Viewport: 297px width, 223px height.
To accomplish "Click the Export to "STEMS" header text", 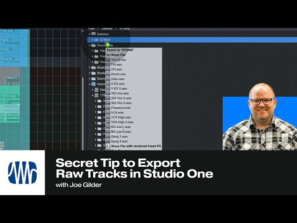I will point(120,50).
